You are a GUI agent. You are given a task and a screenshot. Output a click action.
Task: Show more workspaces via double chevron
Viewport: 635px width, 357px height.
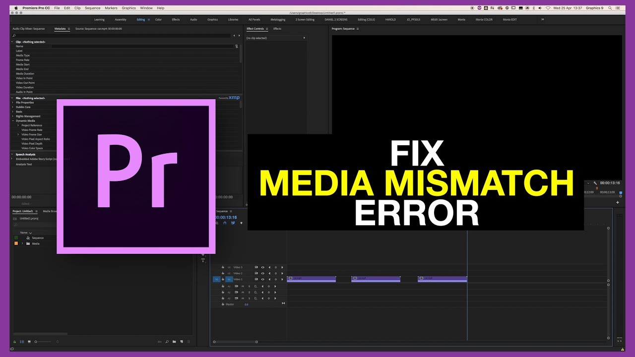click(x=542, y=19)
